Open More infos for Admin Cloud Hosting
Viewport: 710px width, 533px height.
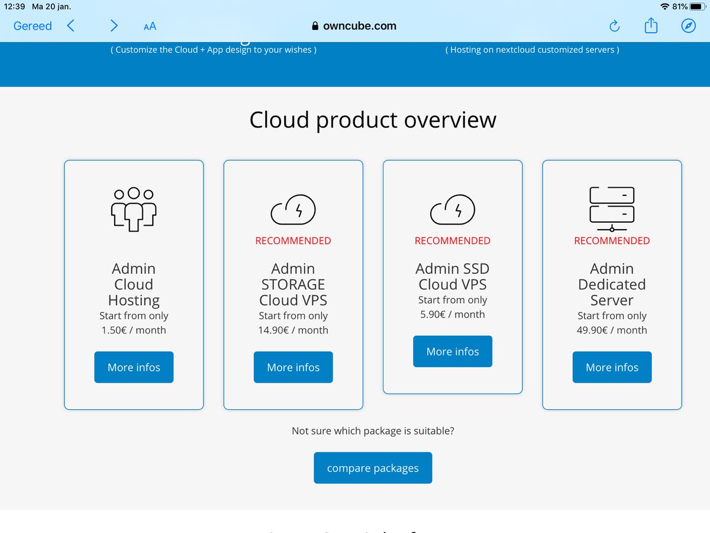pyautogui.click(x=134, y=367)
